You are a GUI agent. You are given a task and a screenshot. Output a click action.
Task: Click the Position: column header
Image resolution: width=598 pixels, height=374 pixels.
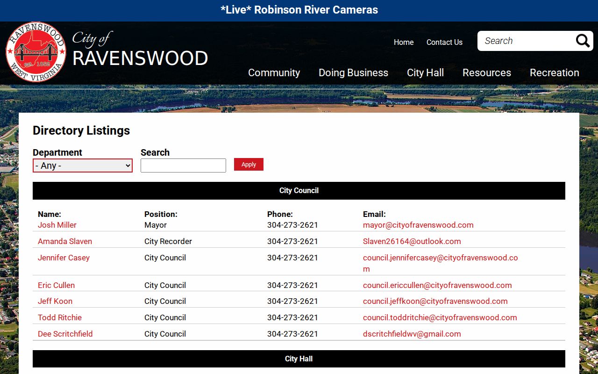tap(161, 214)
